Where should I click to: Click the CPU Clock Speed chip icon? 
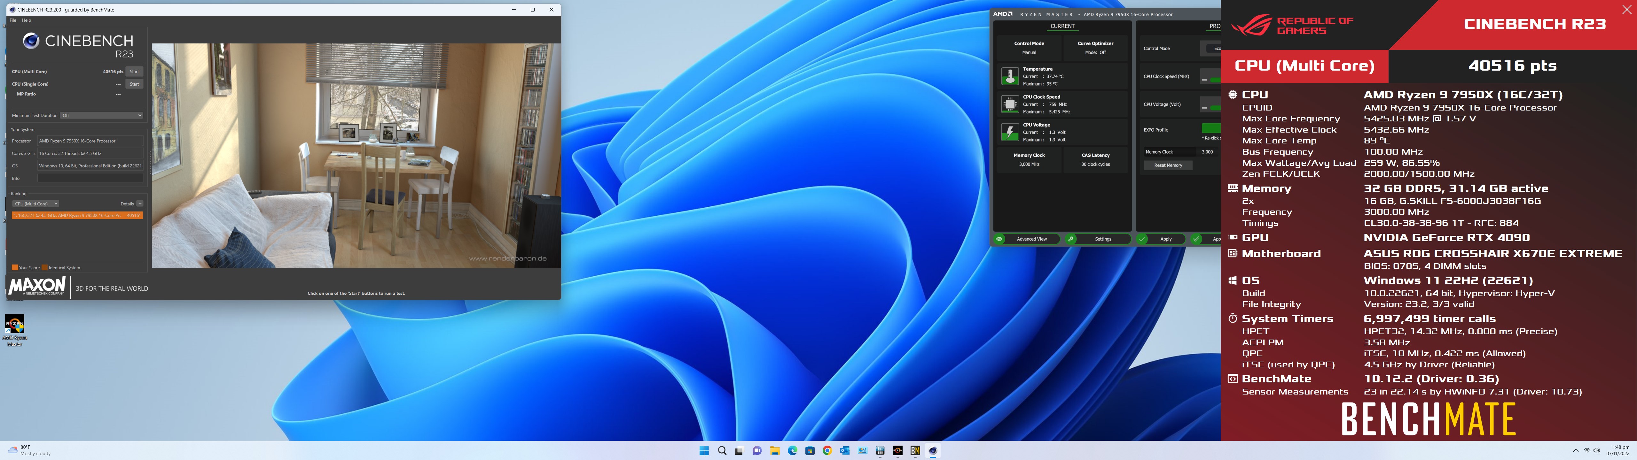pyautogui.click(x=1010, y=104)
